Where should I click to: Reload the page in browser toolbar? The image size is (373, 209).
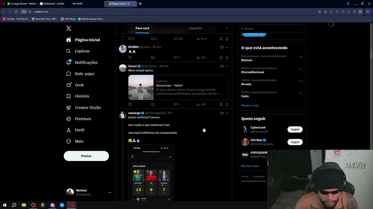[x=16, y=12]
